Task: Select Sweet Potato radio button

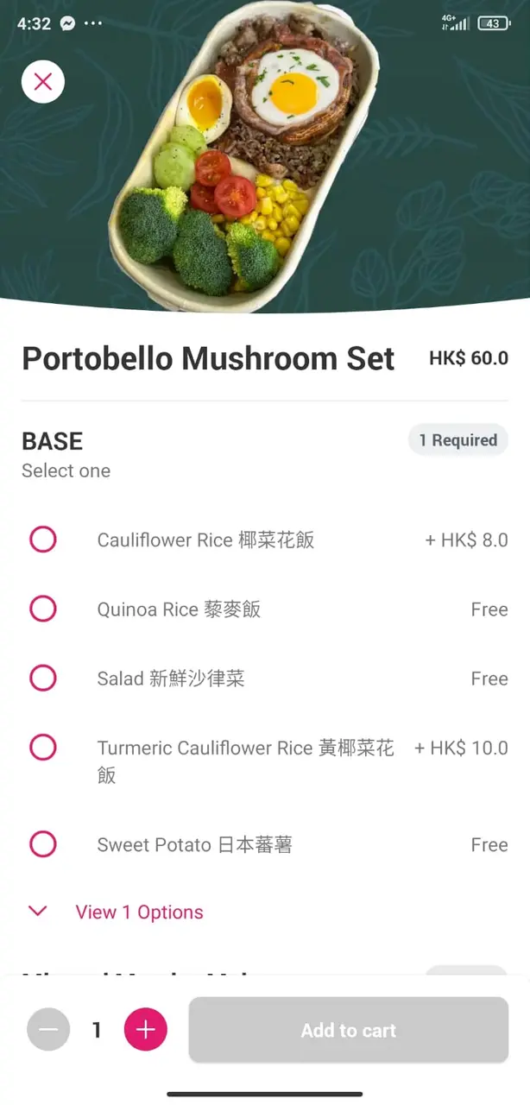Action: [x=43, y=843]
